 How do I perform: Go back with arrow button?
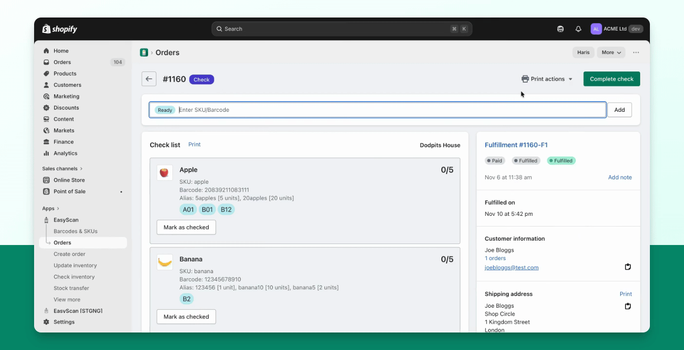149,79
